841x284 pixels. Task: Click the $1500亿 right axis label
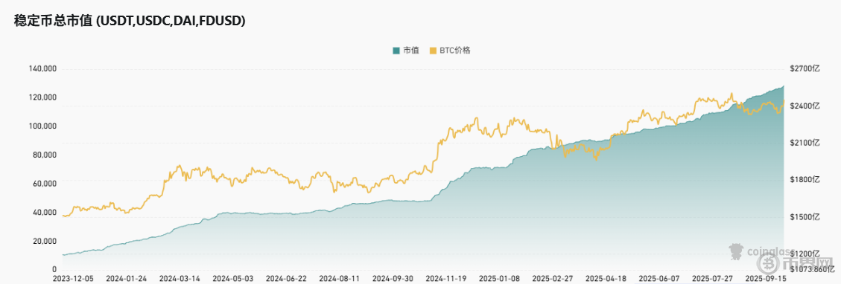(804, 216)
